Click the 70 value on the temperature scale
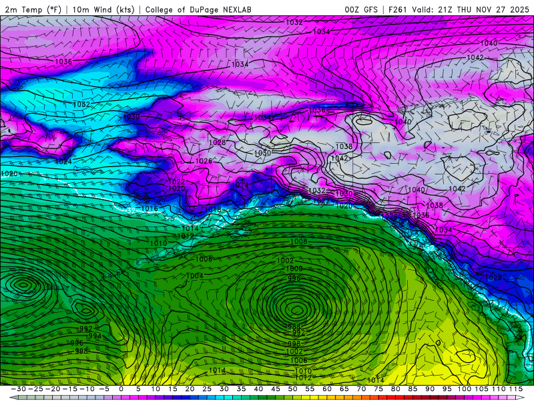This screenshot has height=401, width=534. pos(361,389)
